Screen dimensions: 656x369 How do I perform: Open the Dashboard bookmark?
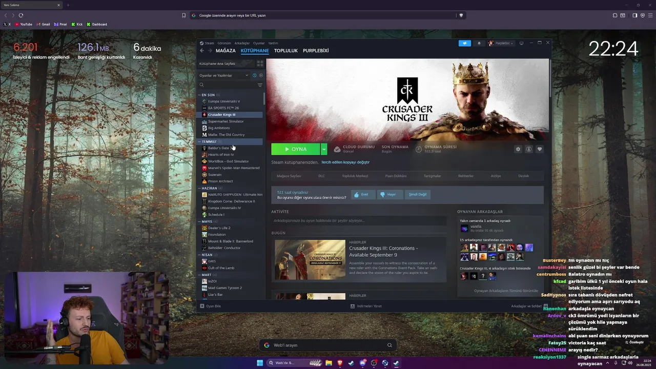pyautogui.click(x=97, y=24)
